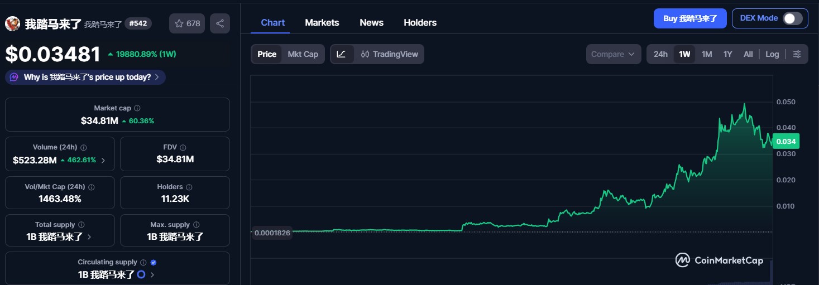The height and width of the screenshot is (285, 819).
Task: Toggle DEX Mode switch
Action: click(792, 18)
